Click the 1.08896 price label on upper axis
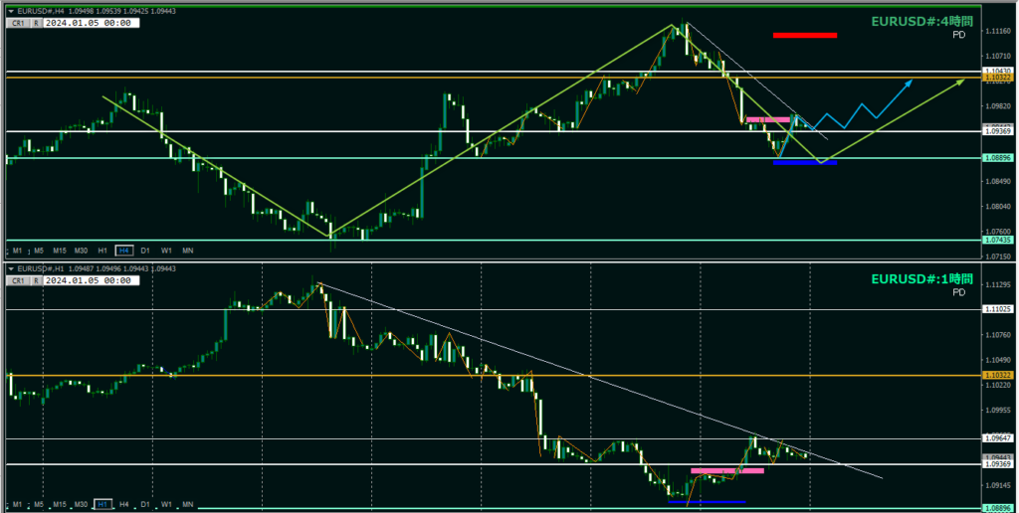The height and width of the screenshot is (513, 1019). coord(998,158)
